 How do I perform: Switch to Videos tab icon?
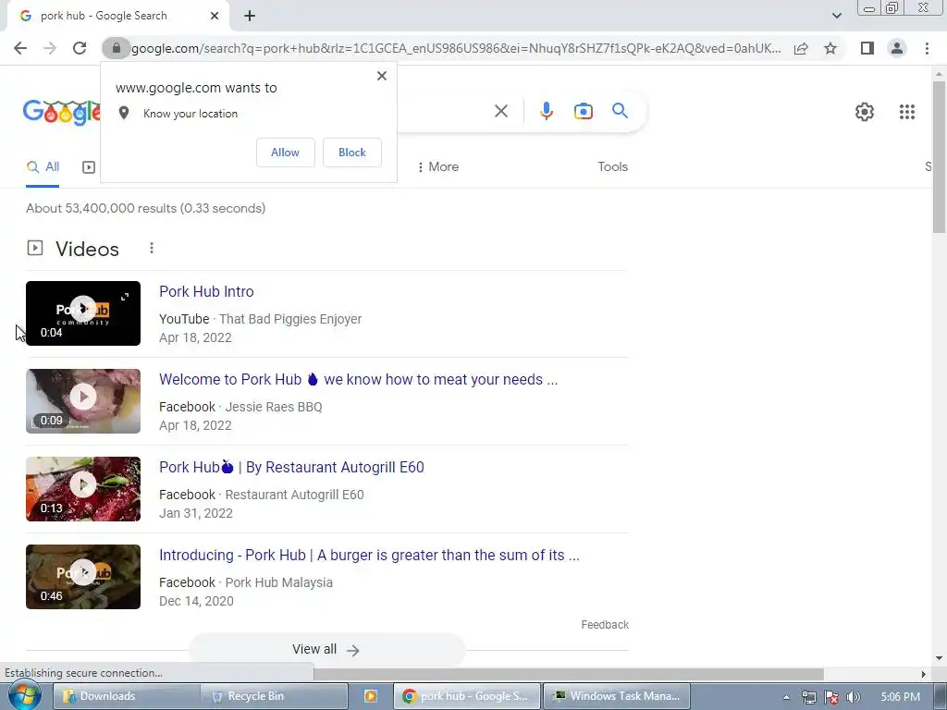(x=89, y=167)
